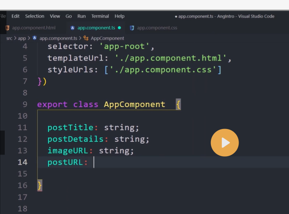Play the video with the orange button

click(225, 142)
